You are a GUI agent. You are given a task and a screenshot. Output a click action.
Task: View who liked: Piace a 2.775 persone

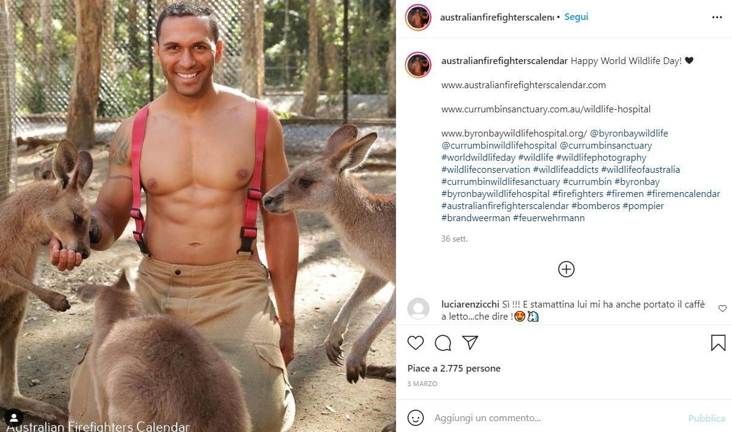click(x=454, y=368)
